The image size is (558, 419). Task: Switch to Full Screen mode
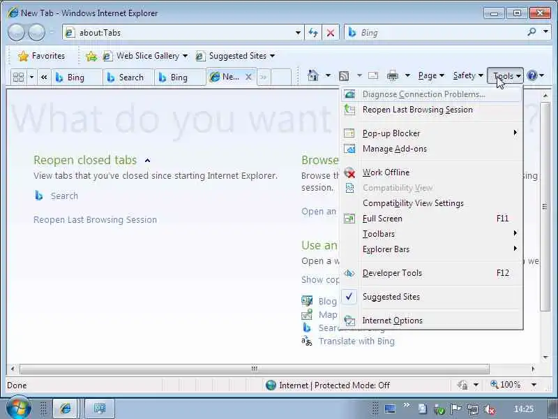tap(431, 219)
